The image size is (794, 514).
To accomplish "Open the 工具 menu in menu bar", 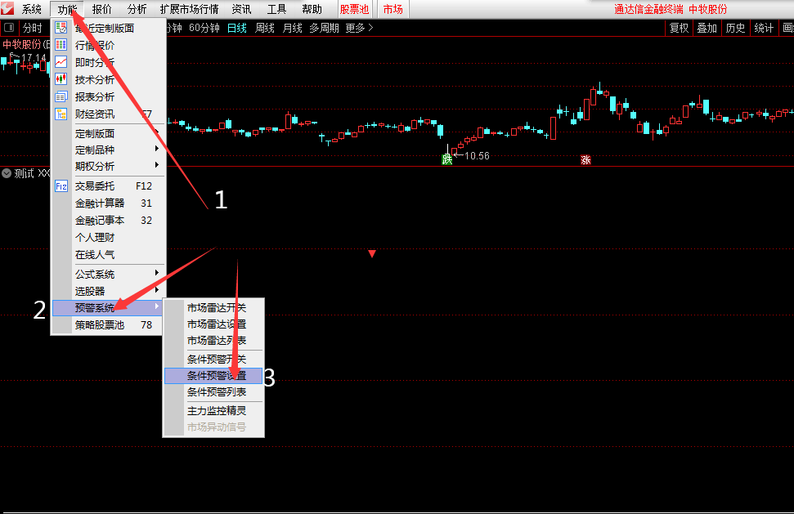I will 276,9.
